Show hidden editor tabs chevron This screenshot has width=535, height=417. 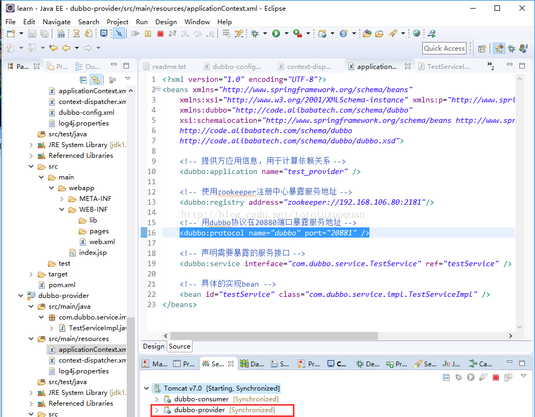[x=490, y=66]
